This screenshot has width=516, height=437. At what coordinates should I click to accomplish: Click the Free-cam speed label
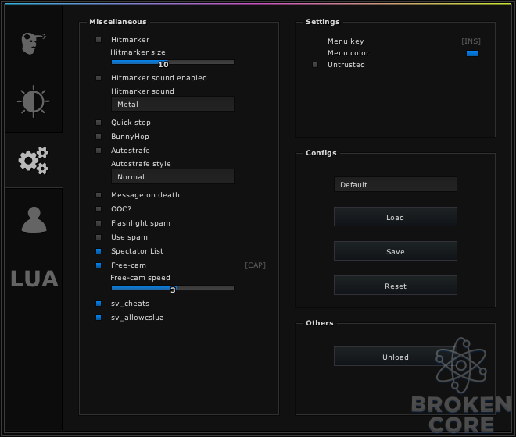point(140,278)
